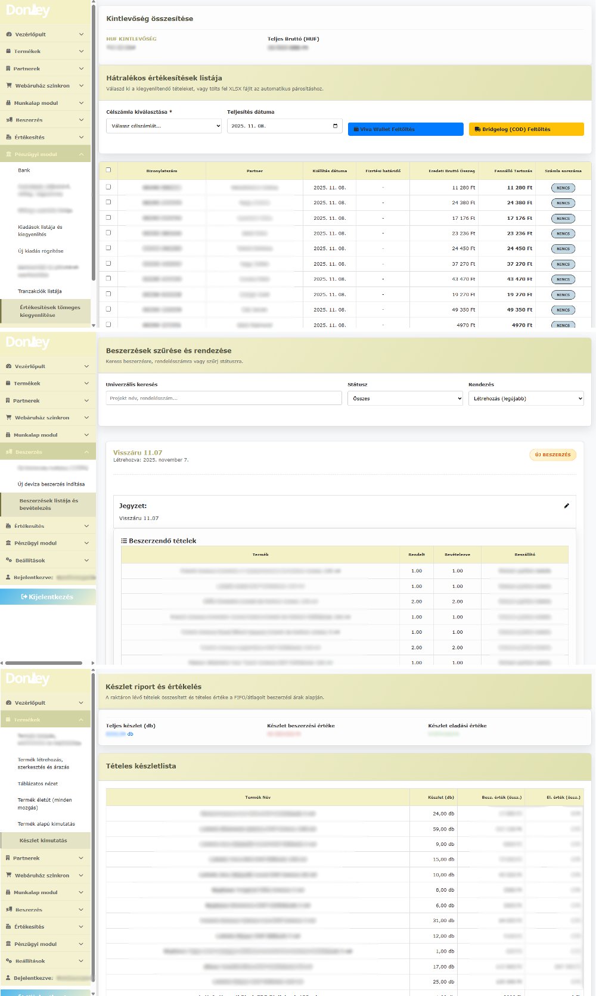This screenshot has width=596, height=996.
Task: Click the pencil edit icon beside Jegyzet
Action: 566,506
